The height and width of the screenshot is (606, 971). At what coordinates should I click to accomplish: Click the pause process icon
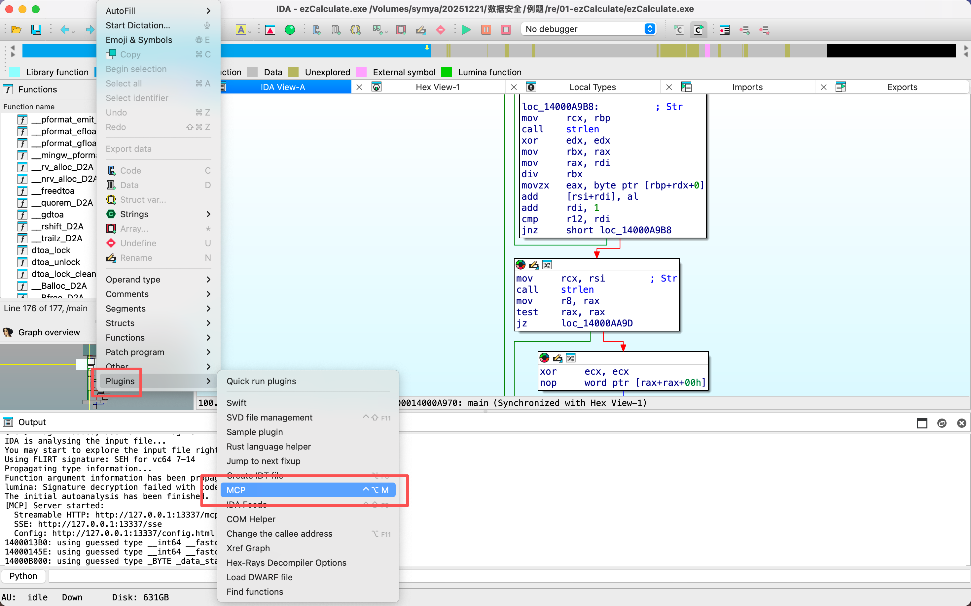click(x=486, y=30)
